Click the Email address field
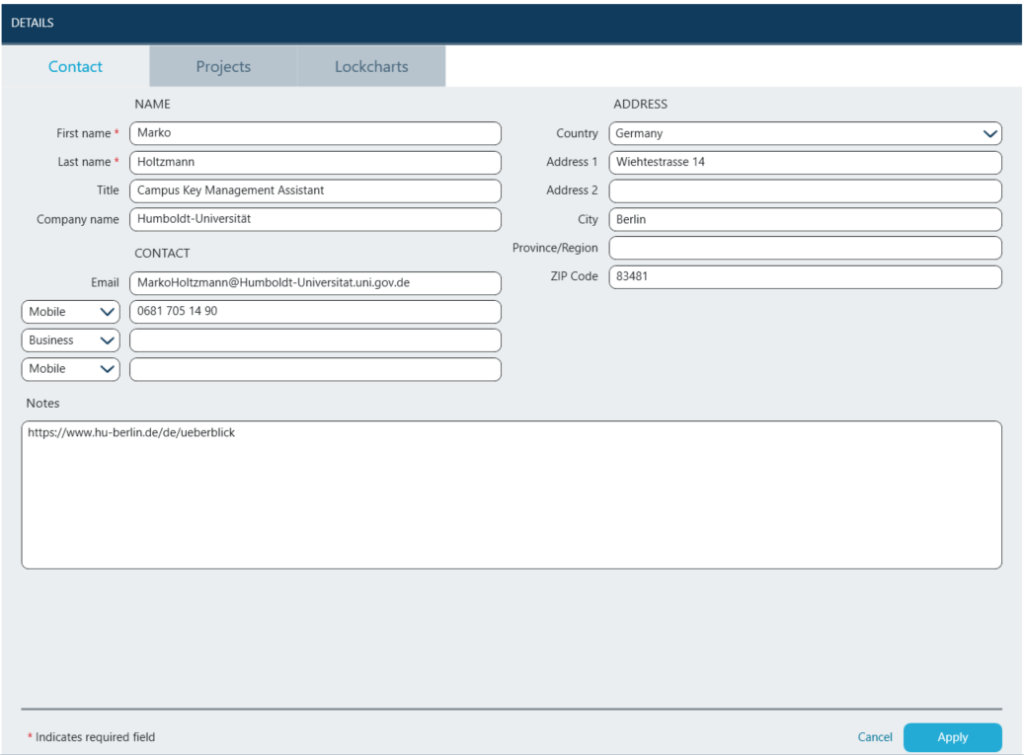The height and width of the screenshot is (755, 1024). (x=315, y=283)
